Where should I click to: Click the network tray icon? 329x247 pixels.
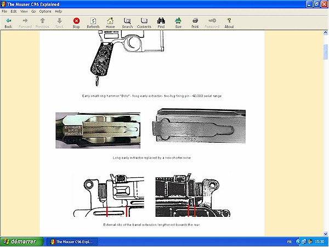click(303, 242)
